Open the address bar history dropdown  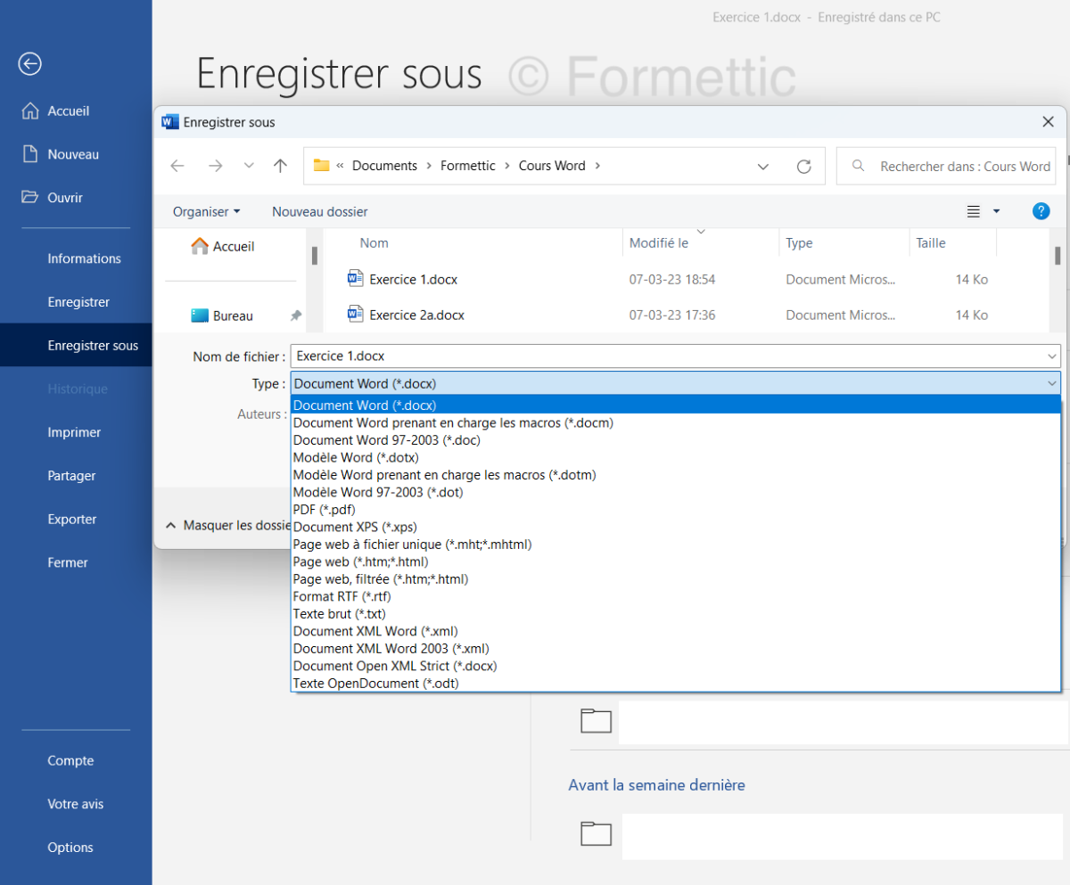pyautogui.click(x=763, y=166)
